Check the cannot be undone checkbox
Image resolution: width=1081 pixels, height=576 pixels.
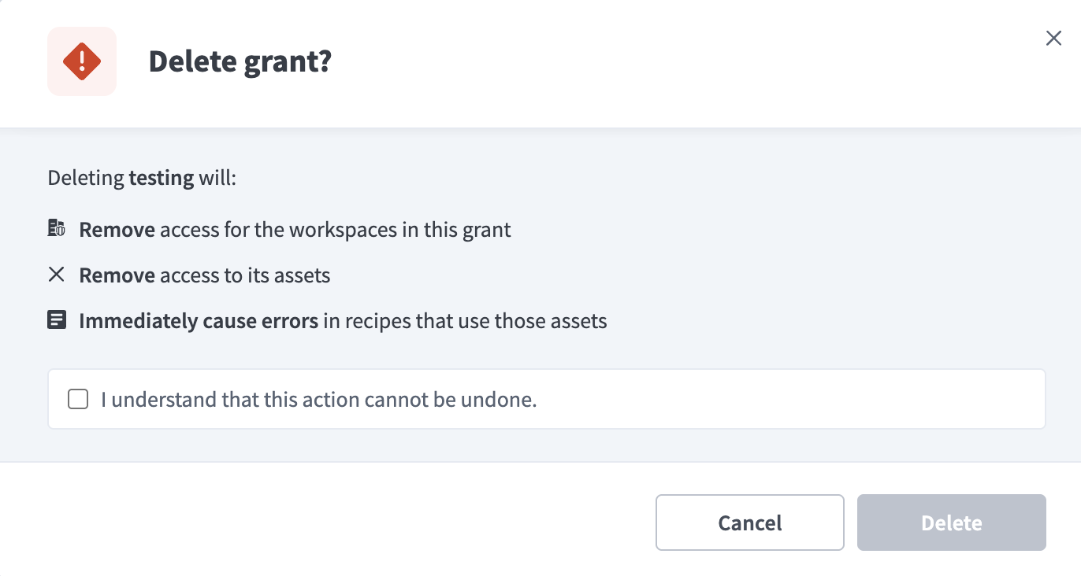[x=78, y=400]
